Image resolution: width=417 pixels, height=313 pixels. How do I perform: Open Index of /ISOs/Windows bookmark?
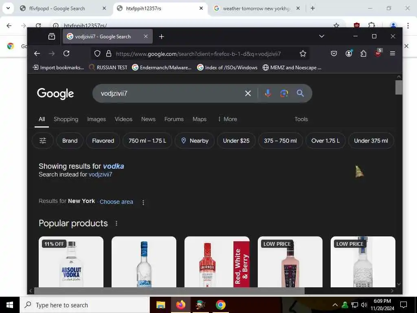tap(227, 67)
